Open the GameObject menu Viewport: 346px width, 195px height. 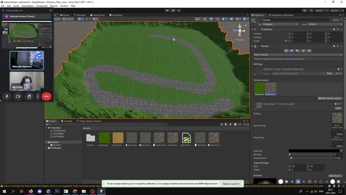(28, 6)
